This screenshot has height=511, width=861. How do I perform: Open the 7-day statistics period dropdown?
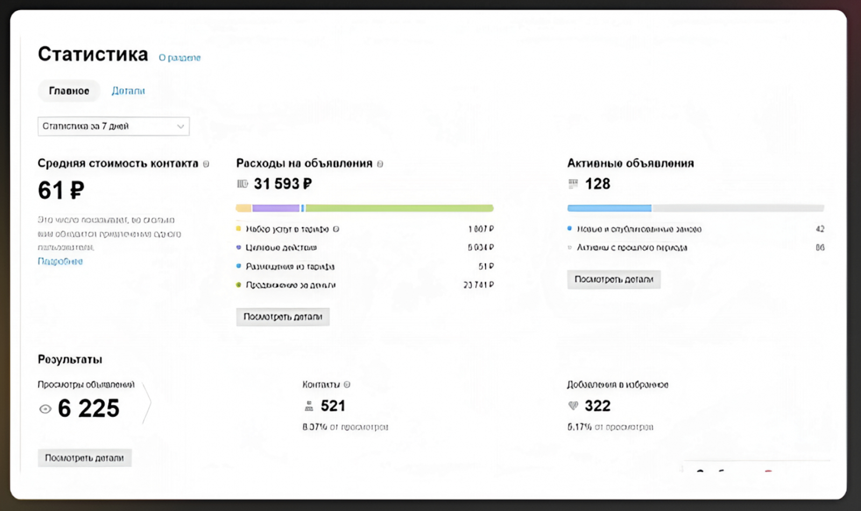[113, 127]
